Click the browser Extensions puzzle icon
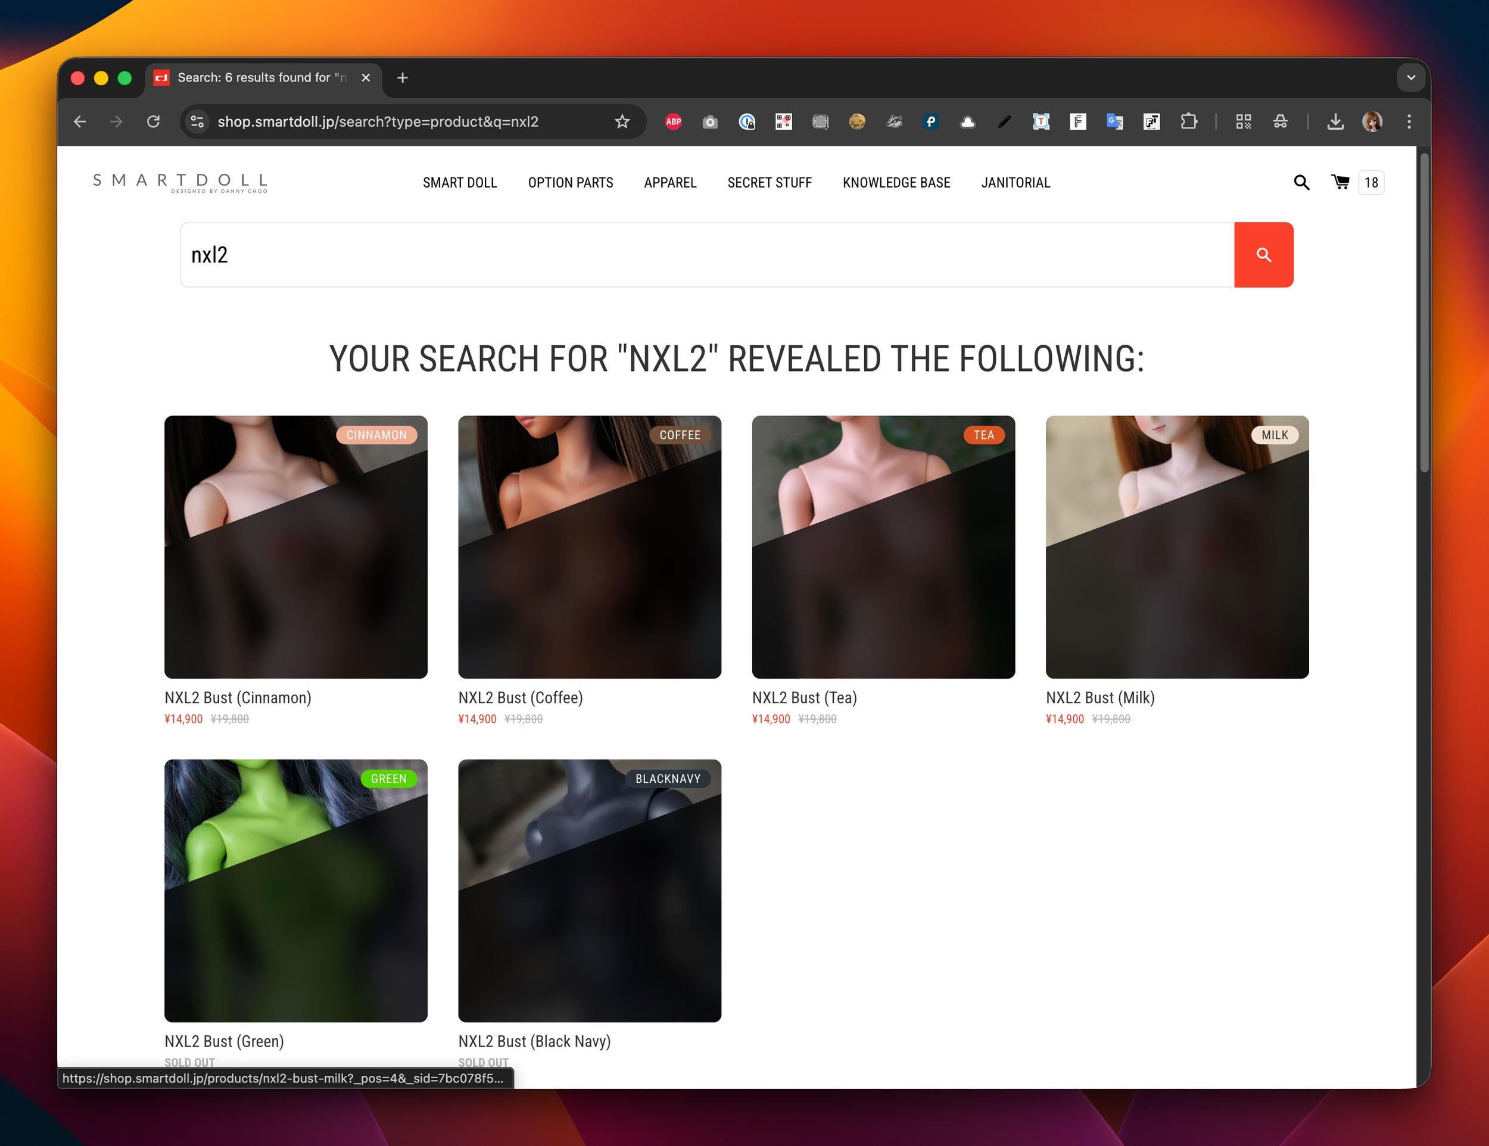Screen dimensions: 1489x1146 click(1188, 121)
